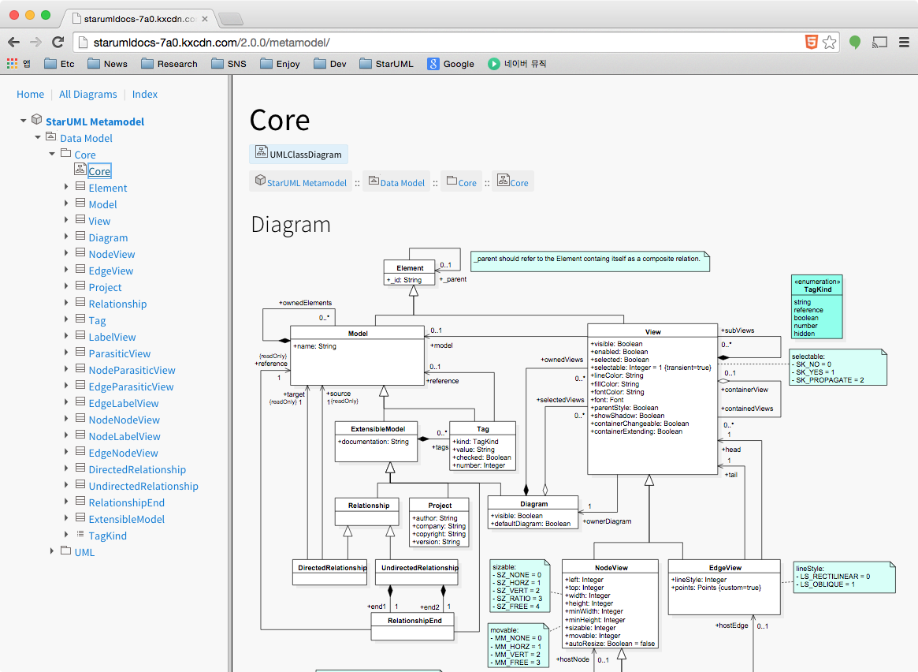Open the Chrome menu button

pos(904,42)
